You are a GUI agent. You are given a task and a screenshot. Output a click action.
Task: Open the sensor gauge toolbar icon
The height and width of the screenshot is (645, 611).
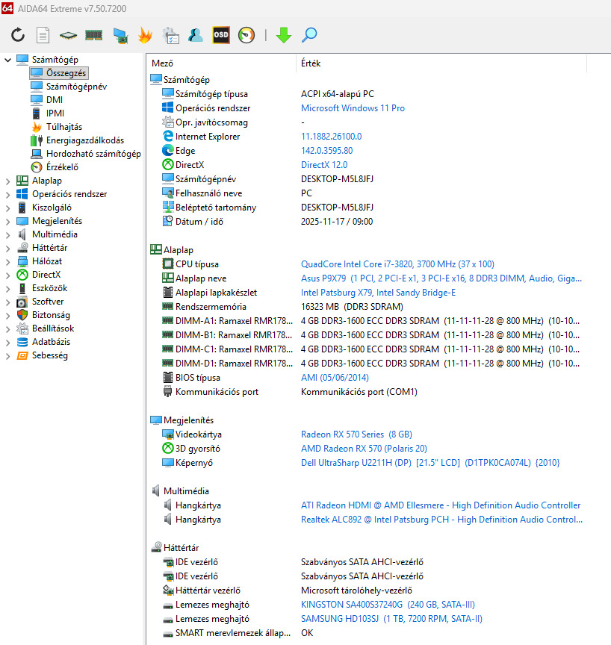(246, 35)
